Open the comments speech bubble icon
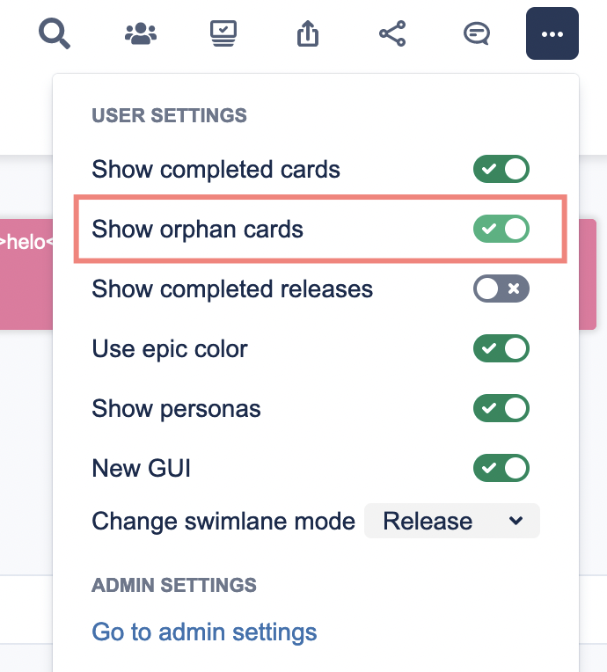607x672 pixels. click(x=476, y=33)
